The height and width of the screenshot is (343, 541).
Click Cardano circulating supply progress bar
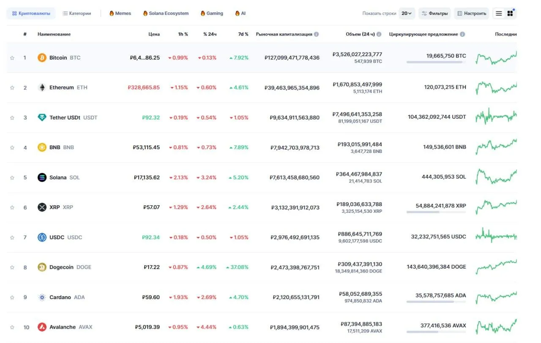436,302
